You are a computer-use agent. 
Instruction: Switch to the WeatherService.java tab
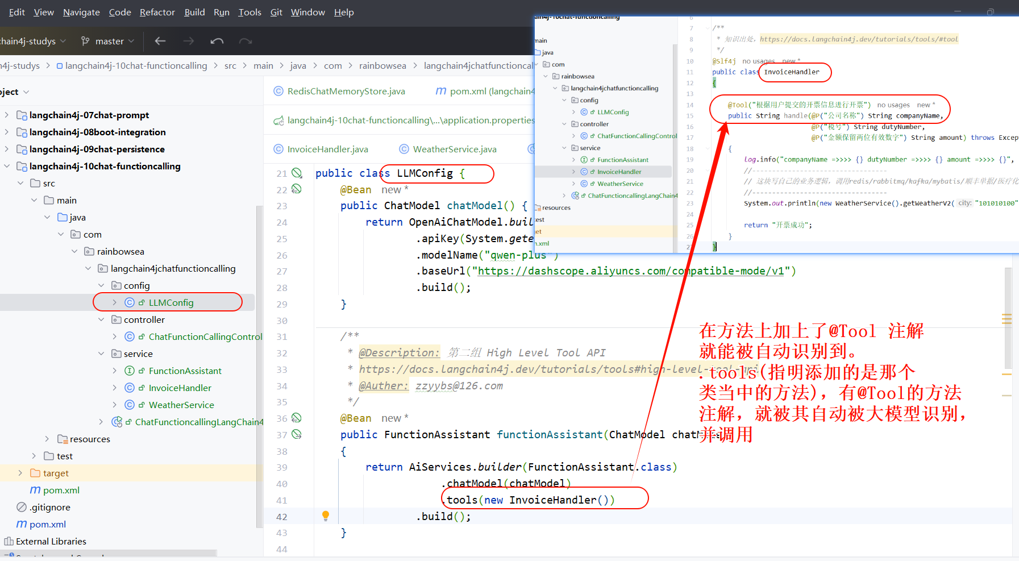(454, 149)
